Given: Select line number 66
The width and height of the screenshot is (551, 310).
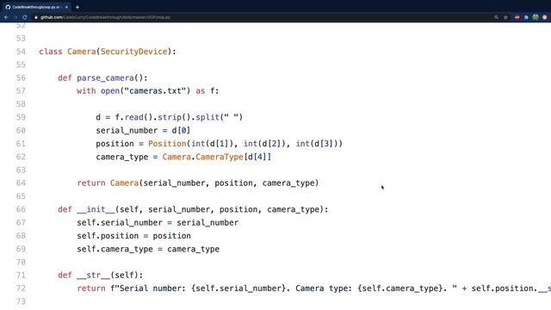Looking at the screenshot, I should point(21,209).
